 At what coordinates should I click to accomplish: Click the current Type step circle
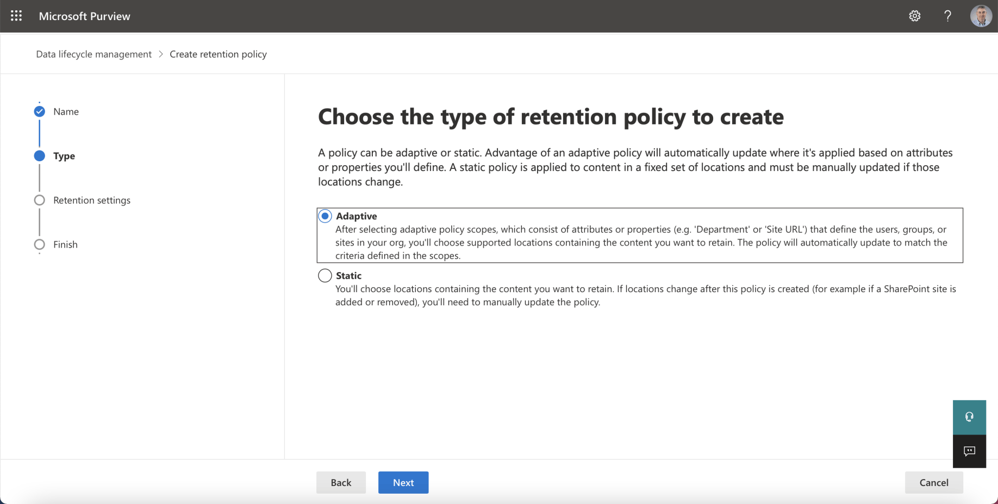(40, 156)
